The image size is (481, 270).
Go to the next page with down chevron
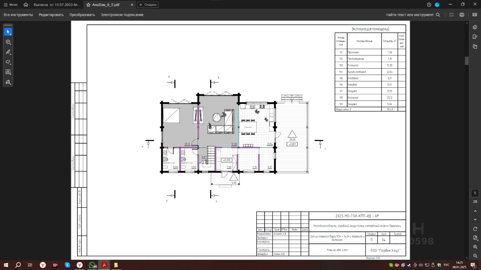pos(475,219)
